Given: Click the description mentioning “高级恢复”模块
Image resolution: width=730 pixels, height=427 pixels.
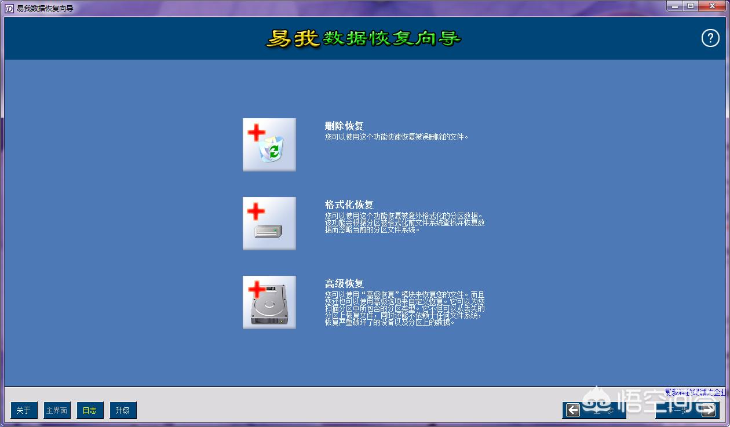Looking at the screenshot, I should (405, 308).
